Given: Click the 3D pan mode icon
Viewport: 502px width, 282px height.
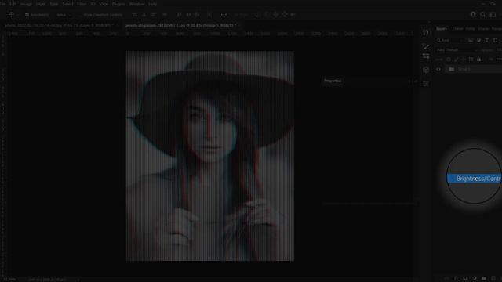Looking at the screenshot, I should (275, 15).
